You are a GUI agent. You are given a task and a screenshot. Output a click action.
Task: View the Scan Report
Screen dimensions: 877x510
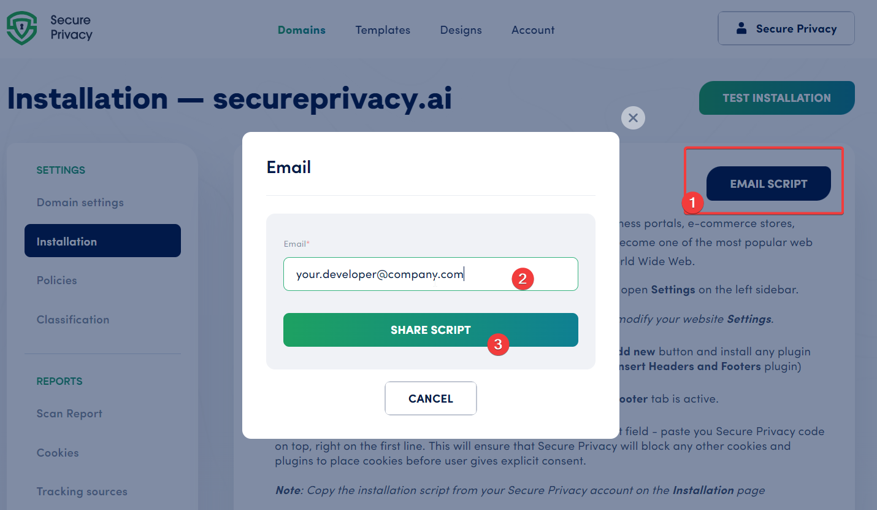(69, 414)
